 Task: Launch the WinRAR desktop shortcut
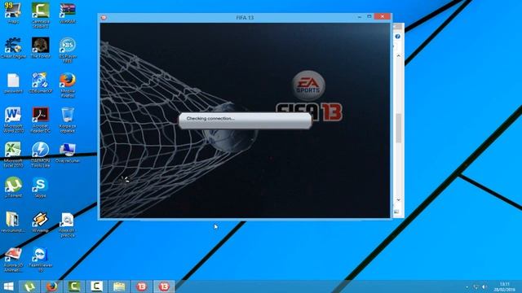click(68, 13)
